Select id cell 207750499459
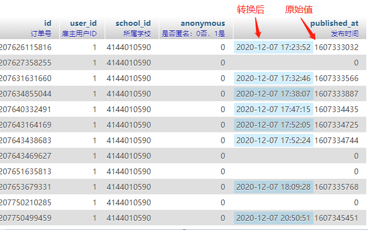 (x=25, y=218)
